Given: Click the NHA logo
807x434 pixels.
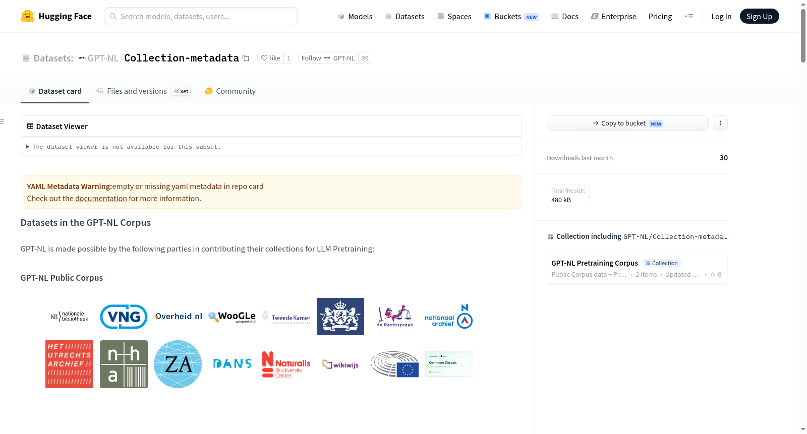Looking at the screenshot, I should [x=124, y=364].
